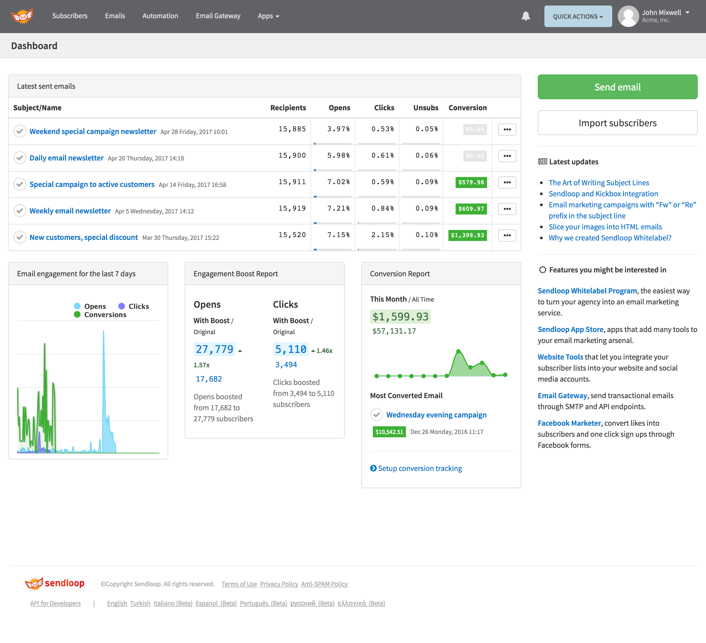Screen dimensions: 706x643
Task: Go to the Subscribers menu
Action: pos(70,16)
